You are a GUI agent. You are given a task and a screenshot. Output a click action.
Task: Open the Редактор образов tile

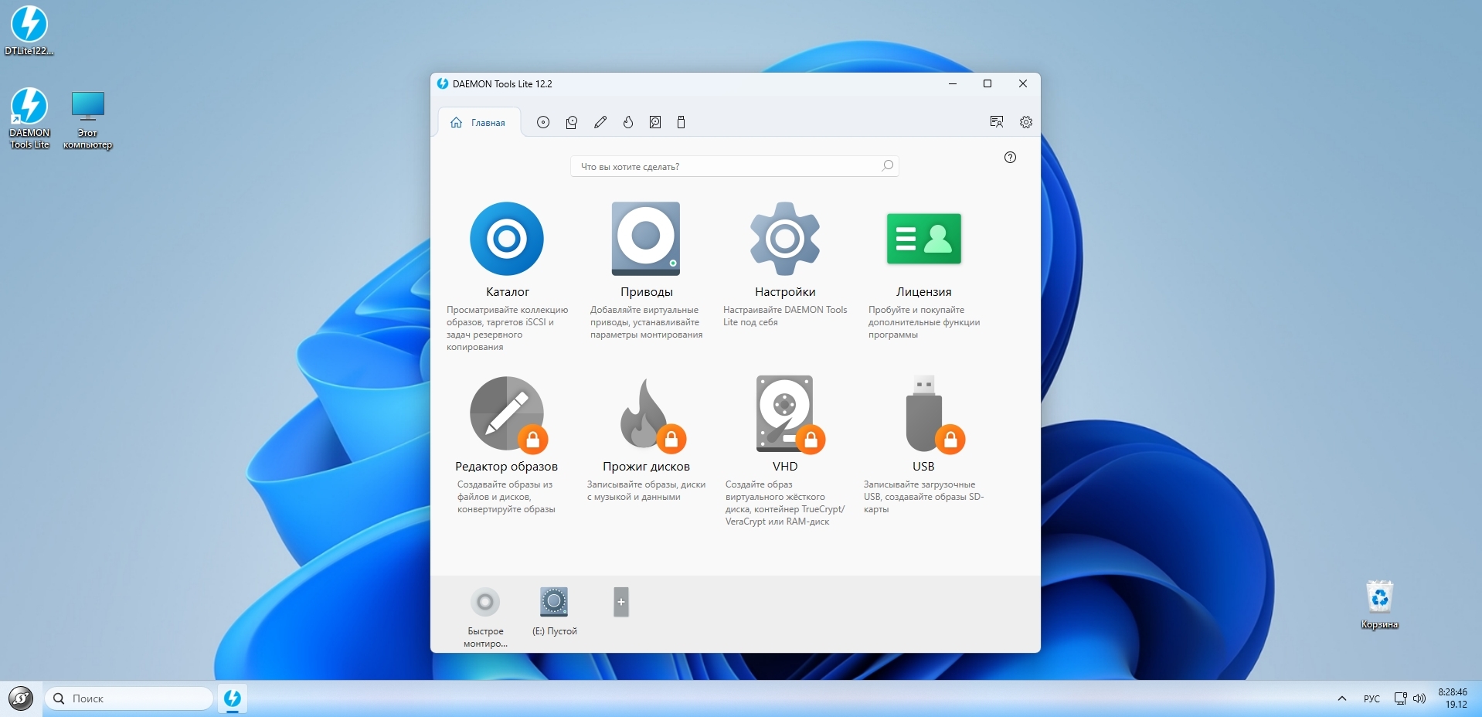pos(508,414)
